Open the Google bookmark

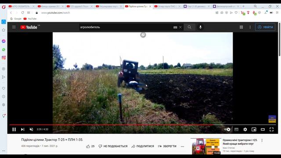16,18
